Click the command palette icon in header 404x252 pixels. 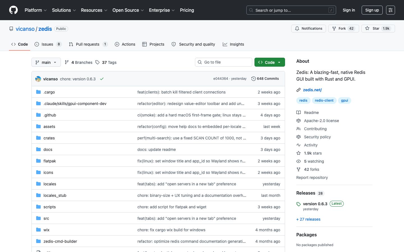pos(390,10)
